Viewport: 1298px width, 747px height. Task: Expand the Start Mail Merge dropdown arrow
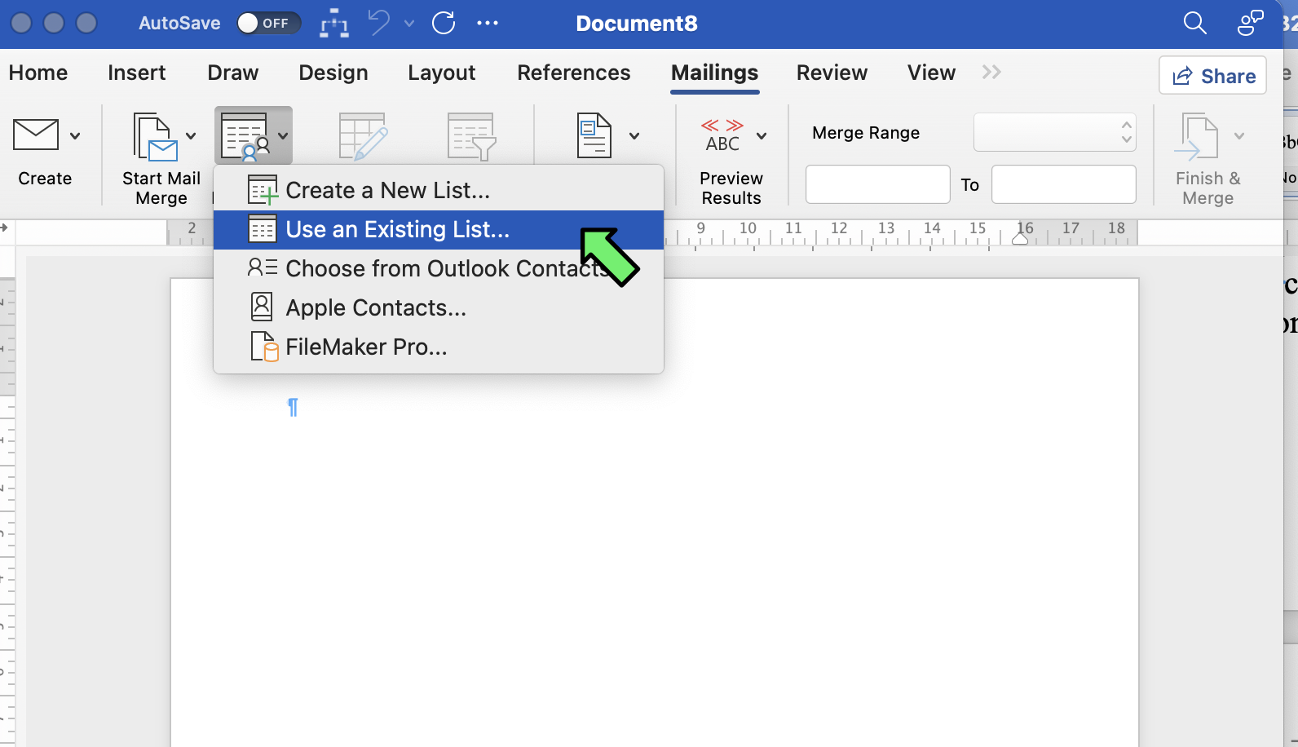[191, 135]
